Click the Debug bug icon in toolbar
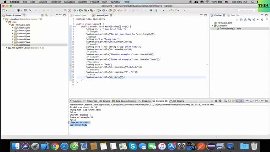 pos(75,10)
